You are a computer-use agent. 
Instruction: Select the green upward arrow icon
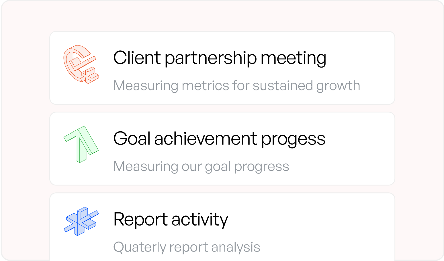(x=81, y=144)
